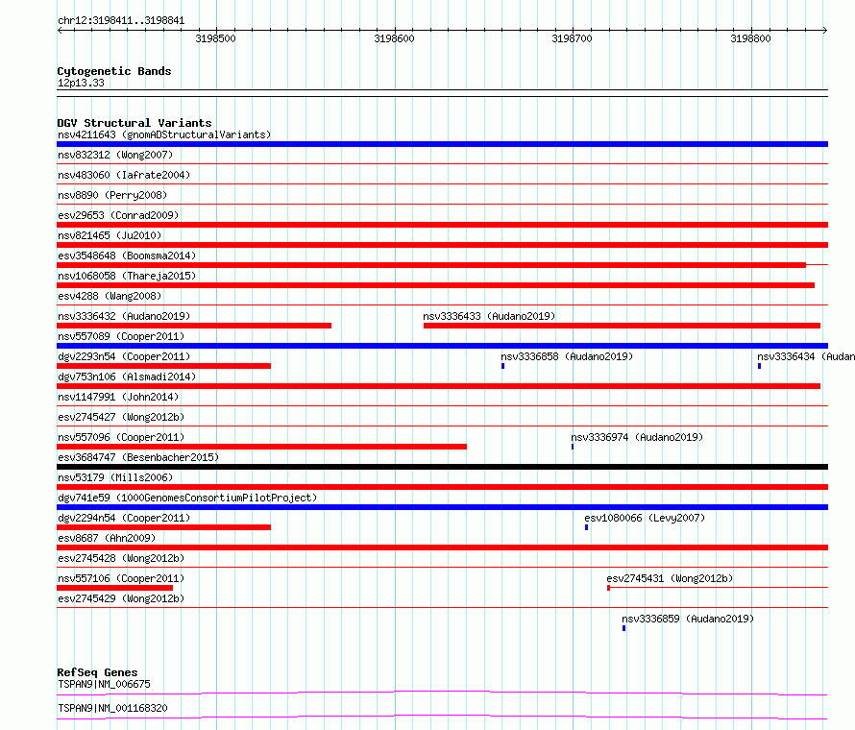
Task: Click the small blue mark under esv1080066
Action: tap(586, 527)
